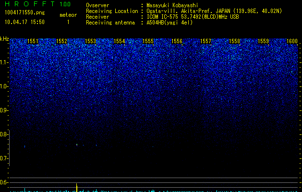The image size is (302, 192).
Task: Click the Receiving antenna label
Action: click(110, 23)
